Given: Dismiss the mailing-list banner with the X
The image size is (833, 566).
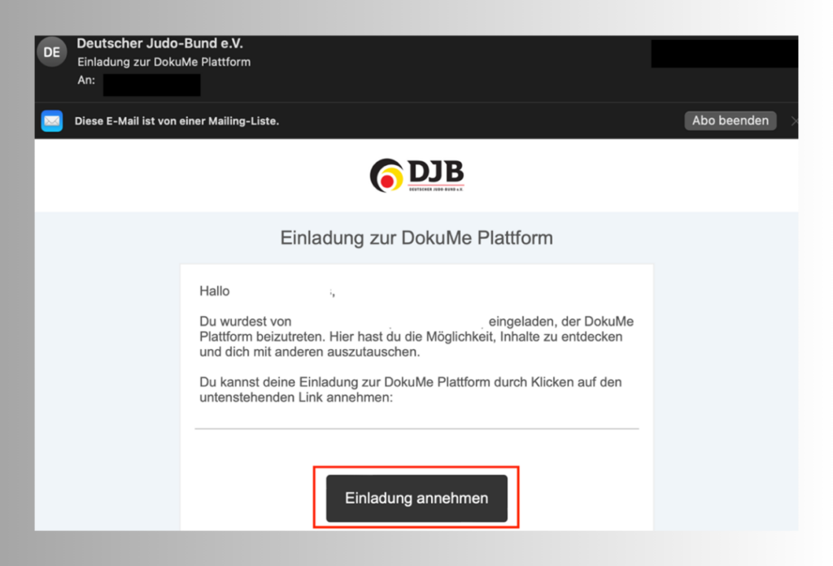Looking at the screenshot, I should 794,121.
